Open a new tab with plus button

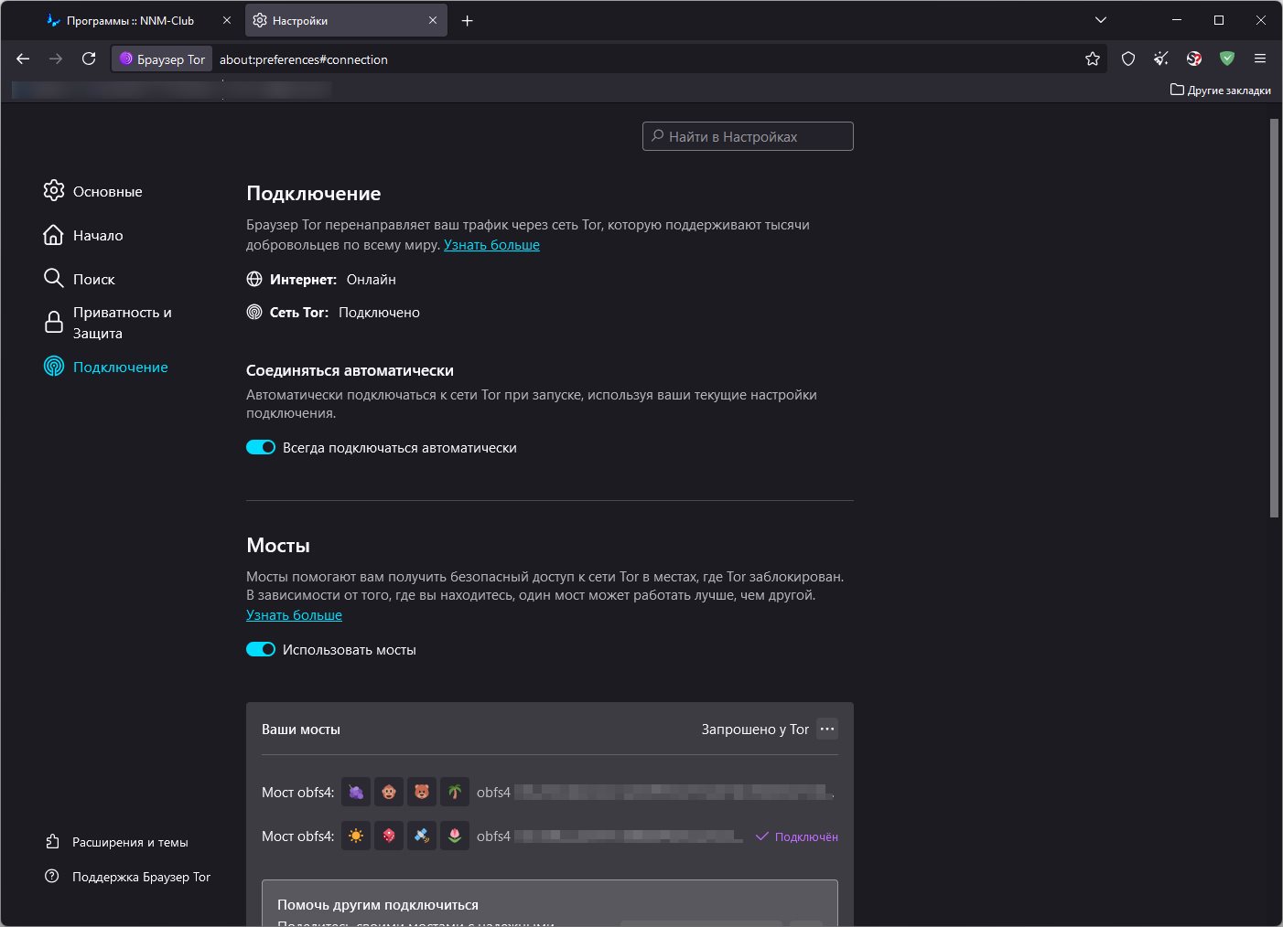pyautogui.click(x=468, y=21)
